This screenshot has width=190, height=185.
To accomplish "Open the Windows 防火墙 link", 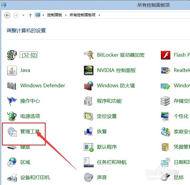I will coord(116,85).
